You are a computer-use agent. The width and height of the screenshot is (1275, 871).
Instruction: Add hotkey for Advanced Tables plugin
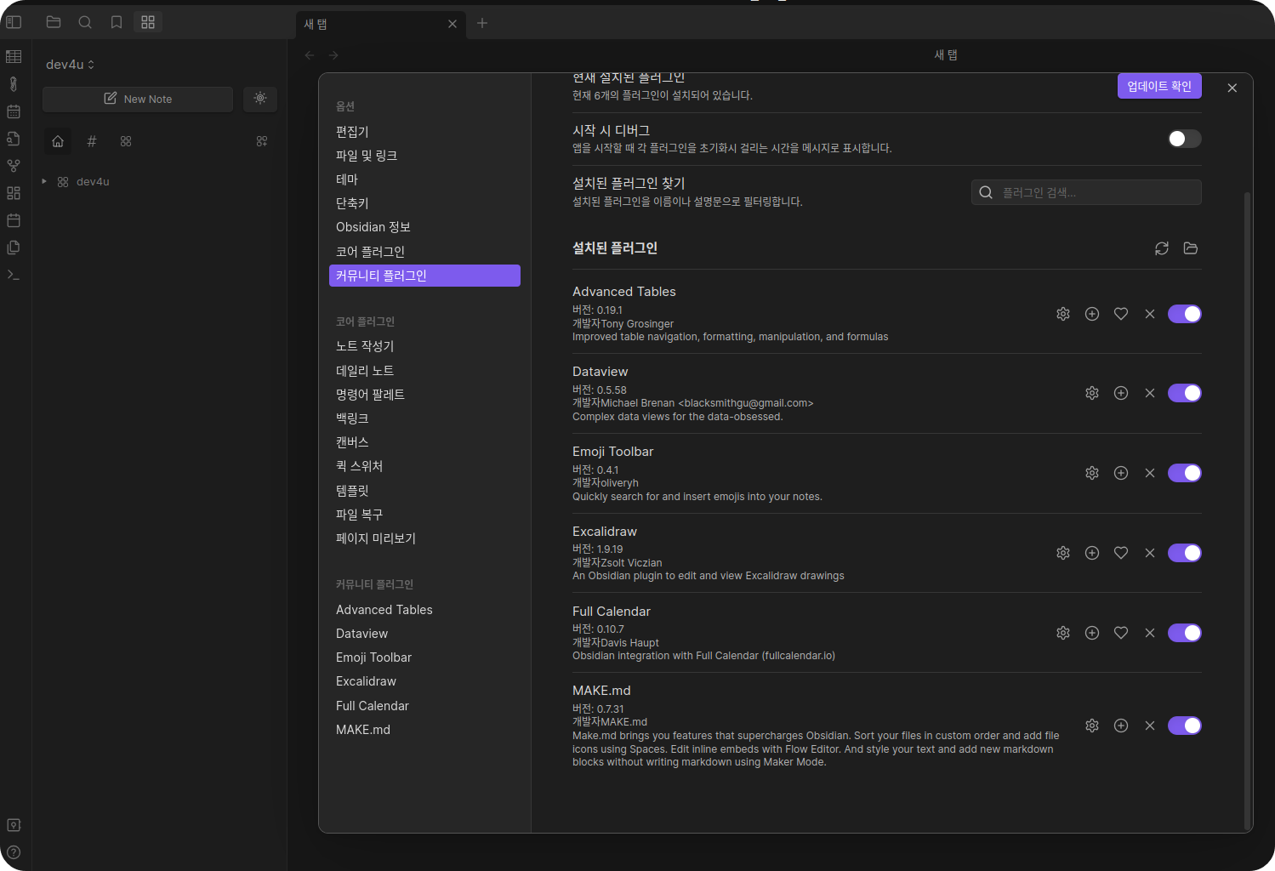click(x=1092, y=314)
